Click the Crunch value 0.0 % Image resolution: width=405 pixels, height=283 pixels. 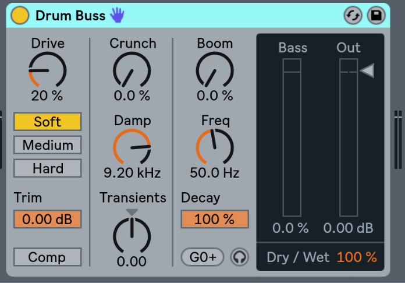(x=132, y=95)
